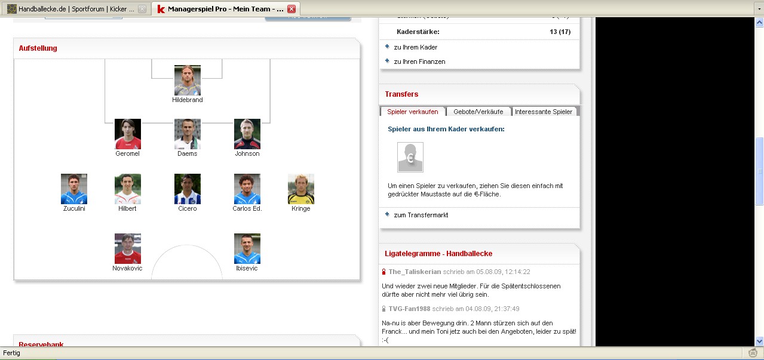764x360 pixels.
Task: Click the Euro sell-player placeholder icon
Action: 410,157
